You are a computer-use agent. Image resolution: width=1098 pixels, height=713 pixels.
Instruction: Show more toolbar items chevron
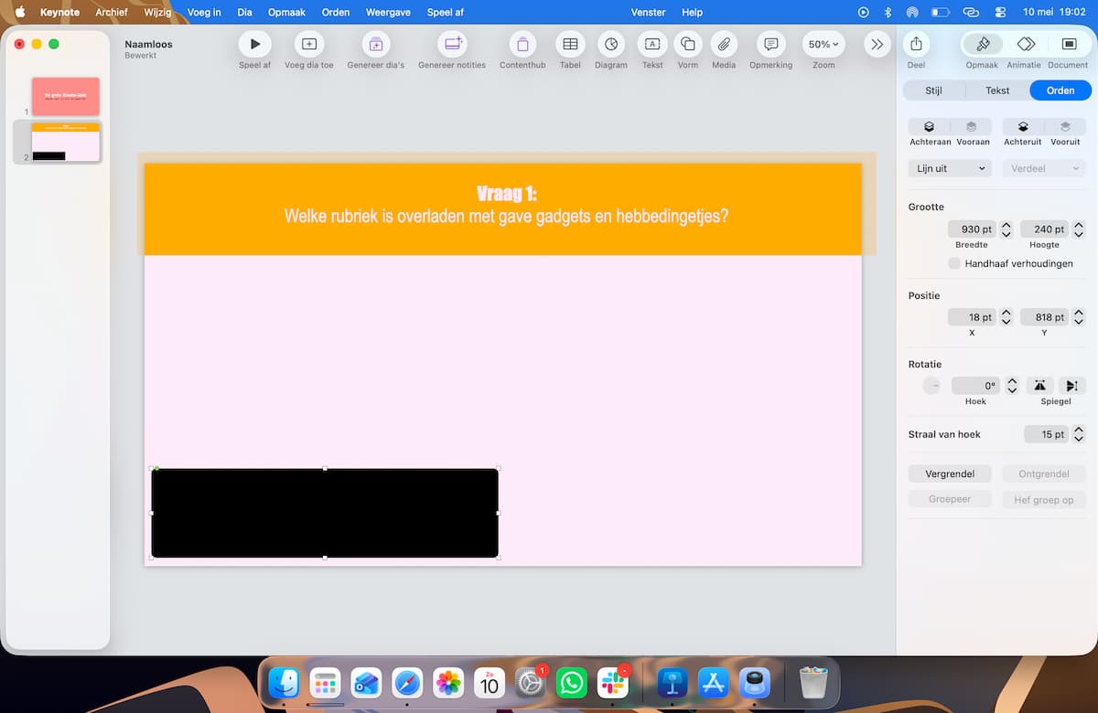click(x=877, y=44)
